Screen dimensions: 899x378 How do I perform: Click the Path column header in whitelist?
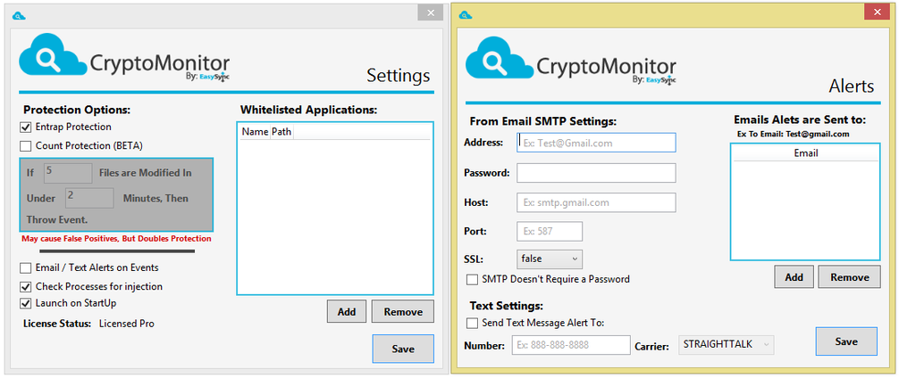[281, 132]
